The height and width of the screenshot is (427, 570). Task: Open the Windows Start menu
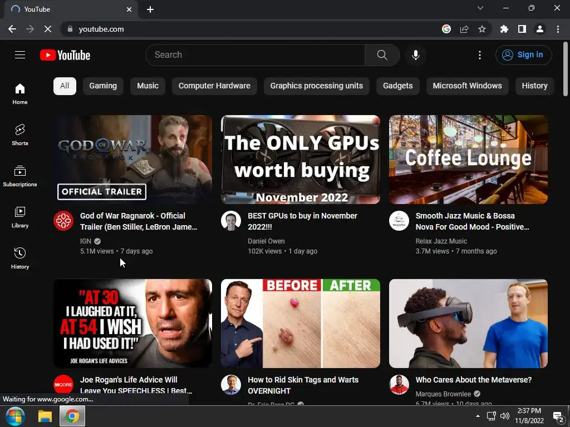[x=15, y=416]
